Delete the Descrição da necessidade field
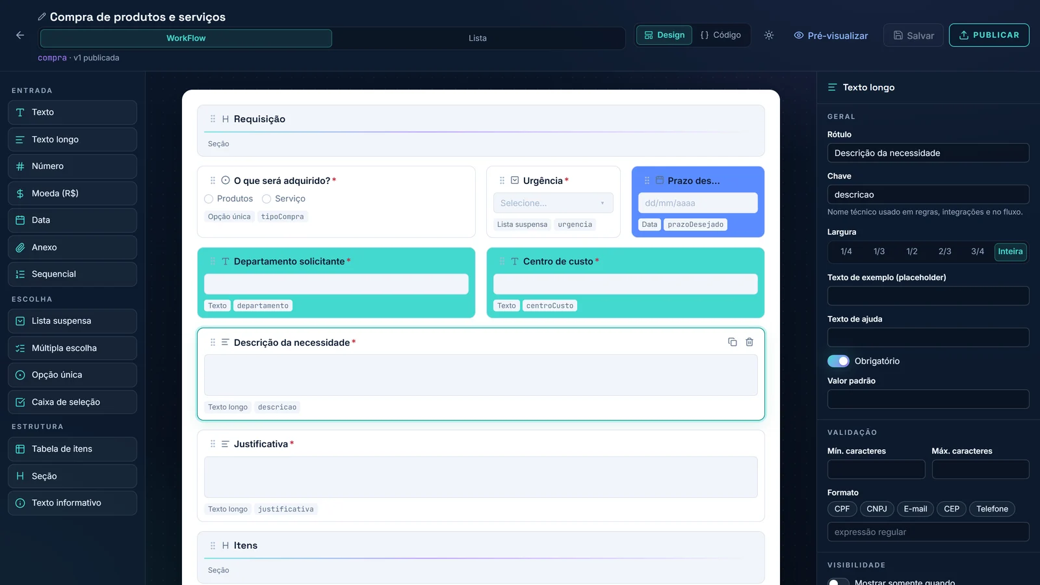Image resolution: width=1040 pixels, height=585 pixels. tap(749, 342)
